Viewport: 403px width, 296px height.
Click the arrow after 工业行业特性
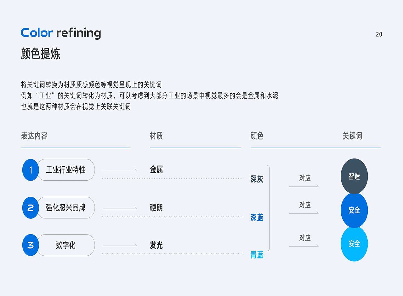point(120,171)
